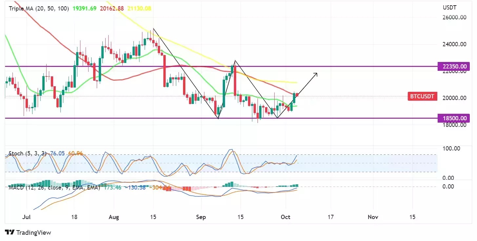The width and height of the screenshot is (477, 241).
Task: Click the Sep date on the time axis
Action: pyautogui.click(x=201, y=217)
